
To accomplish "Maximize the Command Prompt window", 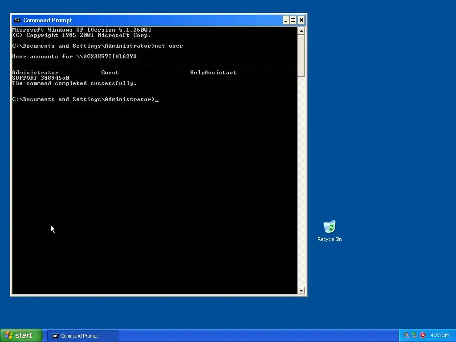I will point(293,20).
